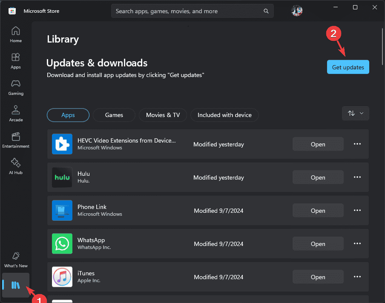Open HEVC Video Extensions app
Viewport: 385px width, 303px height.
pyautogui.click(x=318, y=144)
